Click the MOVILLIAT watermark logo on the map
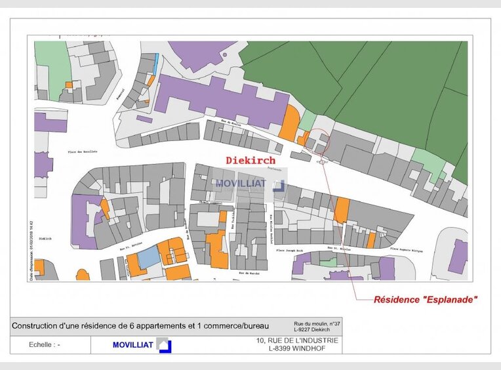501x370 pixels. 249,183
